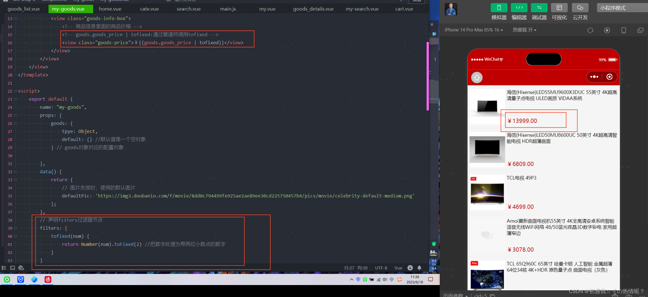
Task: Click the yellow three-dot icon beside the editor
Action: [435, 59]
